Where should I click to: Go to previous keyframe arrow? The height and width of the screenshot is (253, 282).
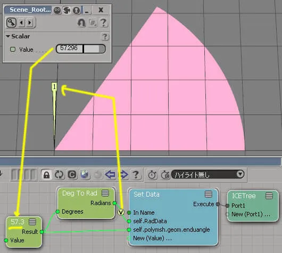pos(22,23)
